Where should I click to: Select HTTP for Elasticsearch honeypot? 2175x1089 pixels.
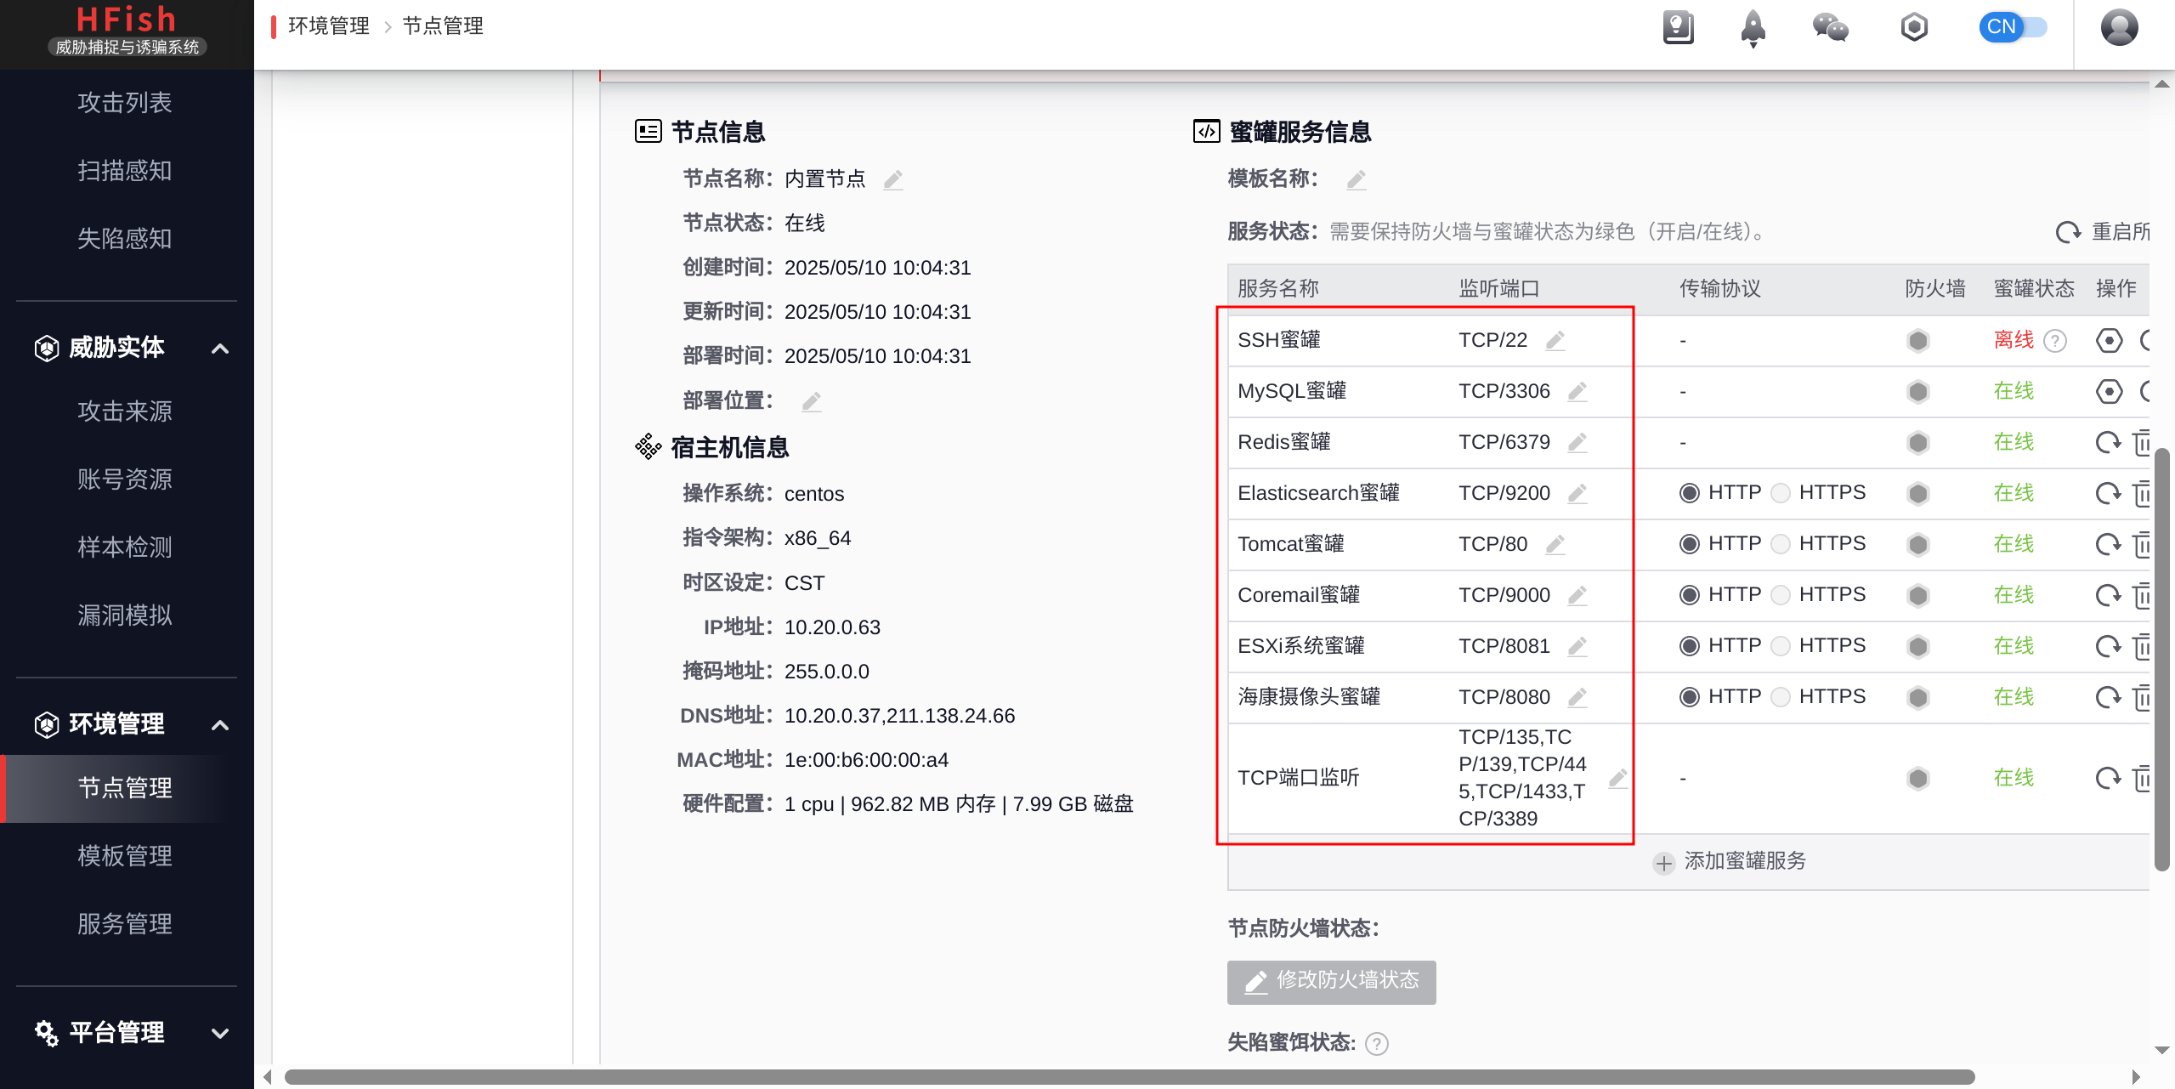coord(1690,493)
